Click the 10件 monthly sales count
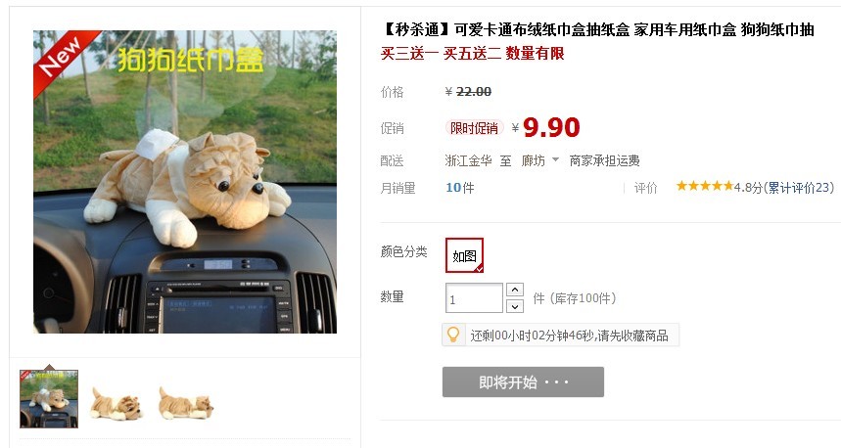 [459, 188]
